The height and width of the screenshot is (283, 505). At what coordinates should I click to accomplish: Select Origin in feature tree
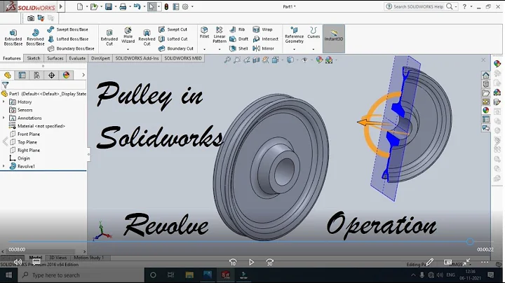coord(20,158)
